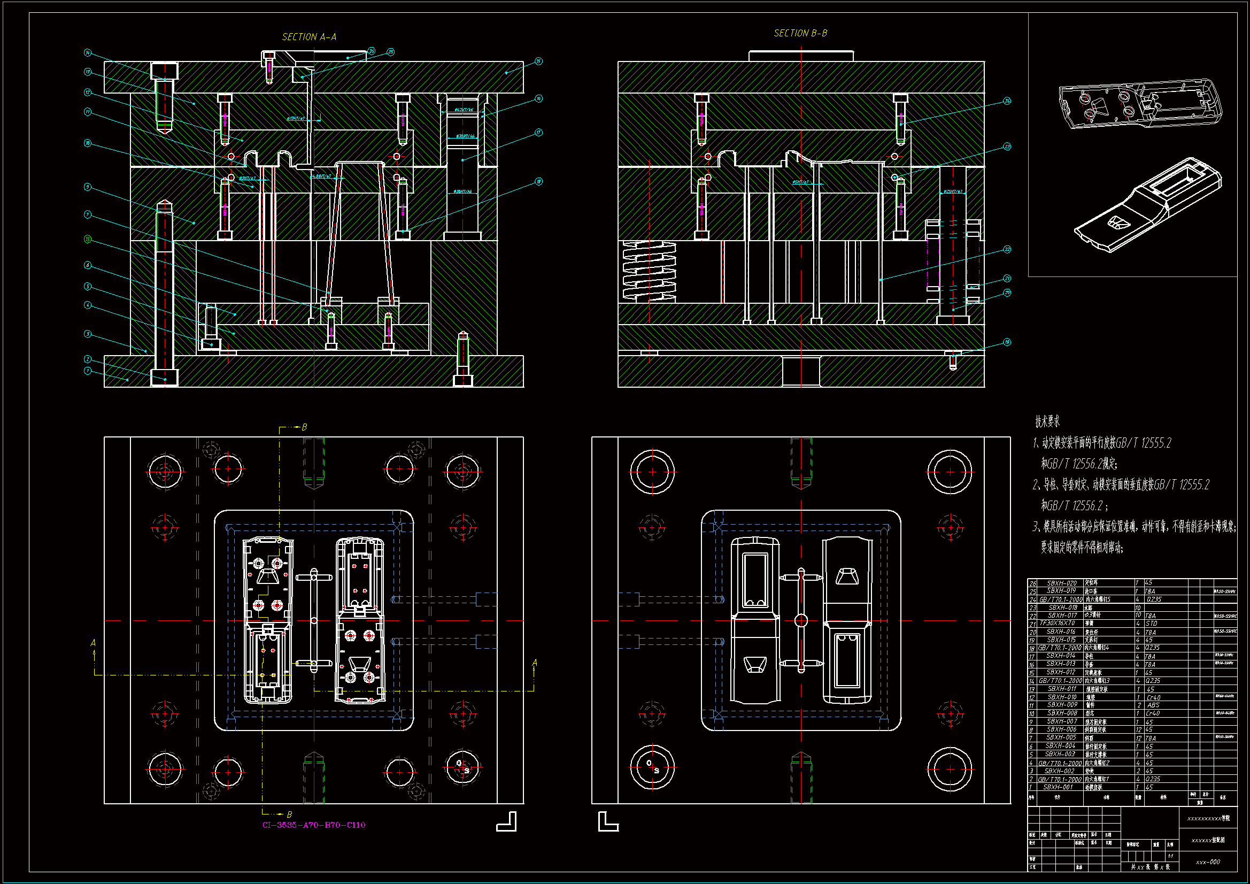Click part balloon 24 in Section B-B

[x=1007, y=101]
